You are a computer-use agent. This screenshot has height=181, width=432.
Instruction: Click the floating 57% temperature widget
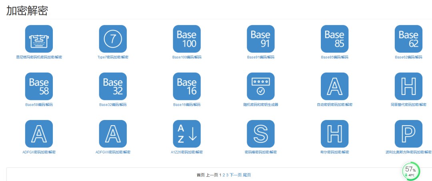click(411, 171)
